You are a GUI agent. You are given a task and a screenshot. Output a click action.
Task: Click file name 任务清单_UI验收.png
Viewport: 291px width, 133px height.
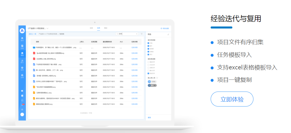46,76
